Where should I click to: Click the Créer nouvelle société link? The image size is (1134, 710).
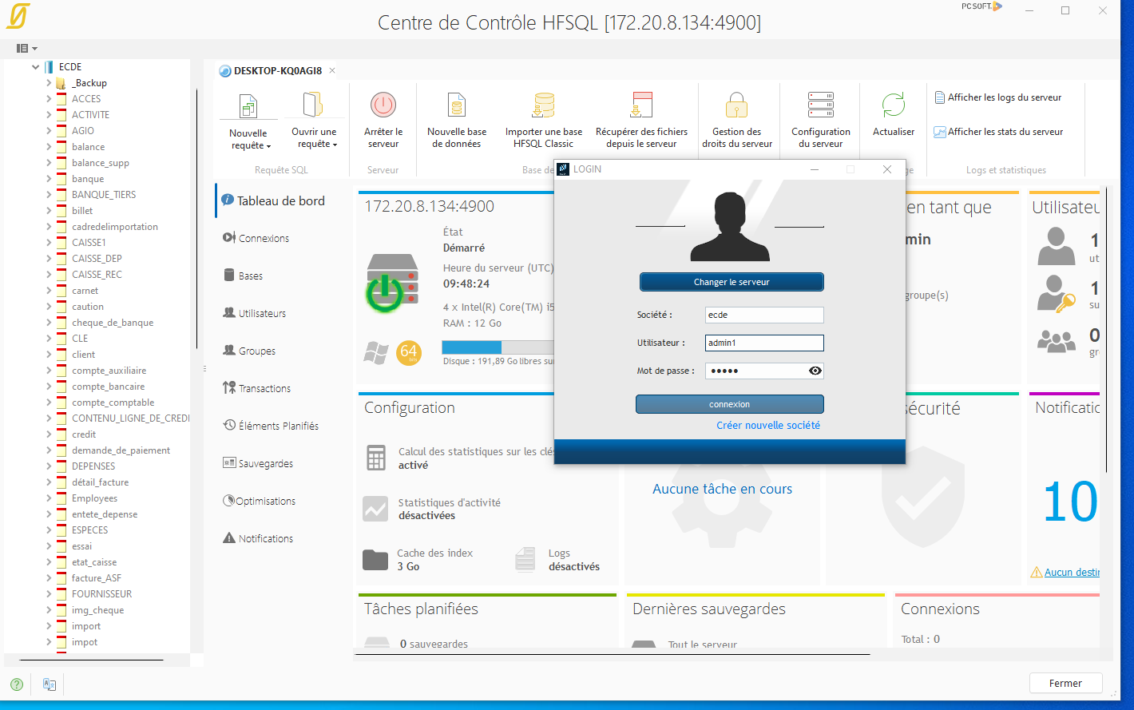click(767, 426)
